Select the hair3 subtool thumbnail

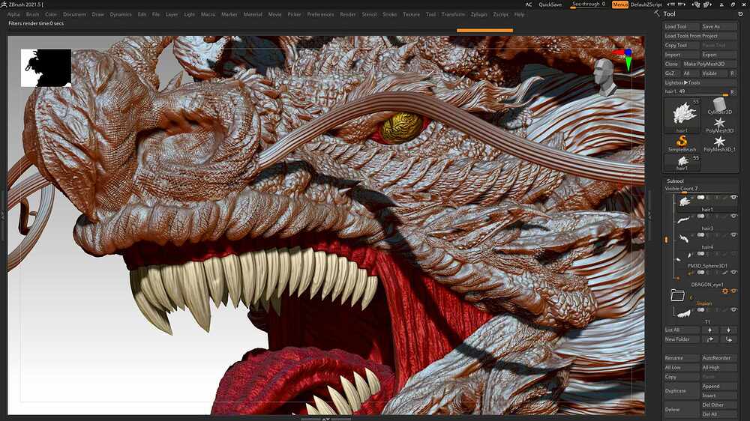click(685, 220)
